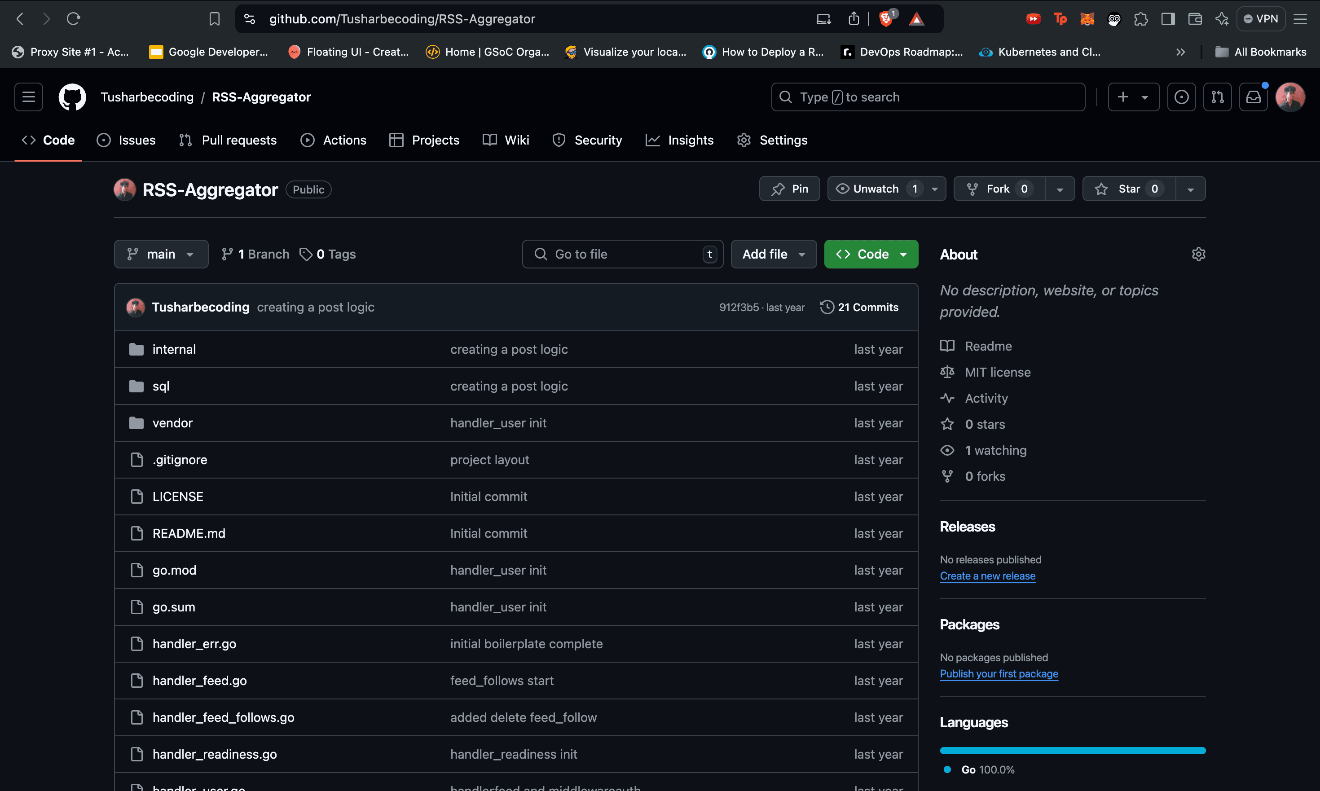1320x791 pixels.
Task: Click the branch git icon near main
Action: point(133,253)
